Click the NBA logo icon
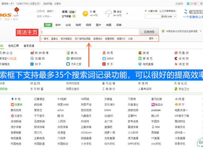Screen dimensions: 203x147 tap(153, 127)
